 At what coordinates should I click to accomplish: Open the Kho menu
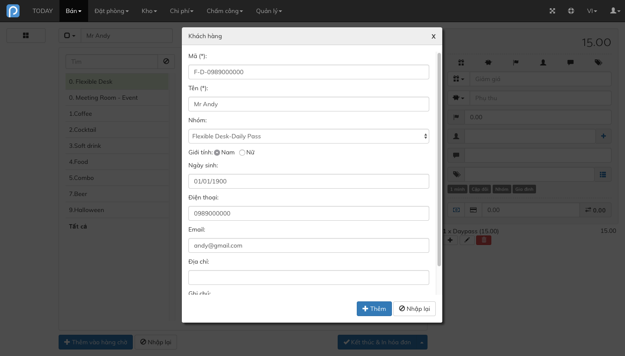pos(149,11)
